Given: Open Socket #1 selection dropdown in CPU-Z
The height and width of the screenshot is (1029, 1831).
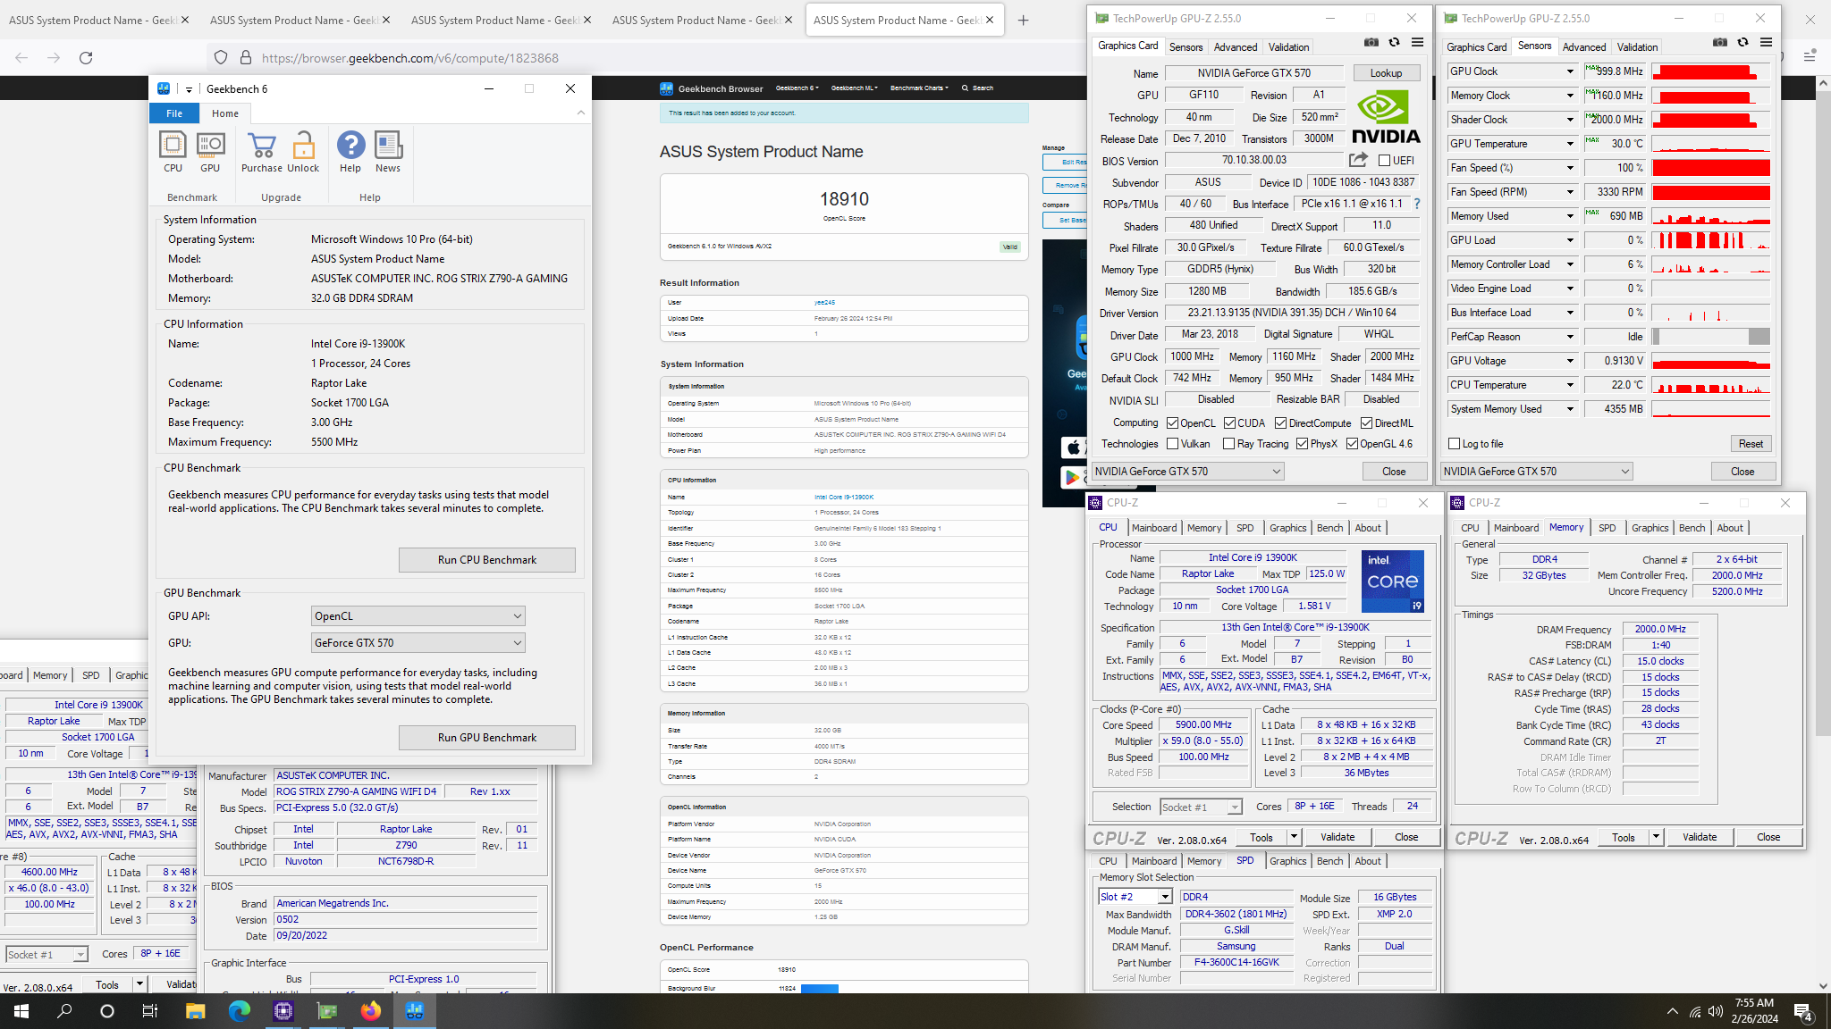Looking at the screenshot, I should pos(1201,807).
